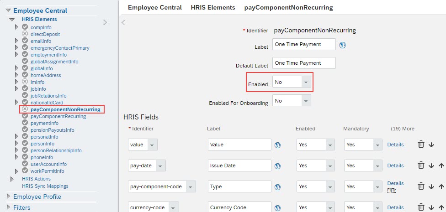Open translations globe for Currency Code label

(x=278, y=208)
